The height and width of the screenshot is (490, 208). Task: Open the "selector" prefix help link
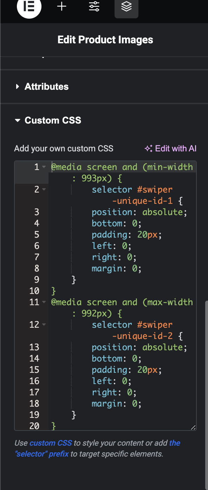pyautogui.click(x=98, y=448)
